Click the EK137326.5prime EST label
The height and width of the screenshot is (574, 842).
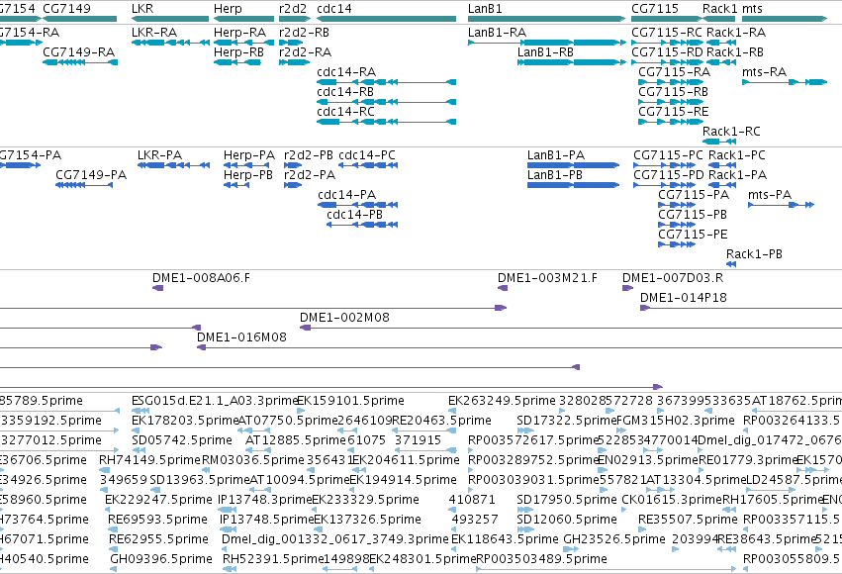(x=367, y=520)
